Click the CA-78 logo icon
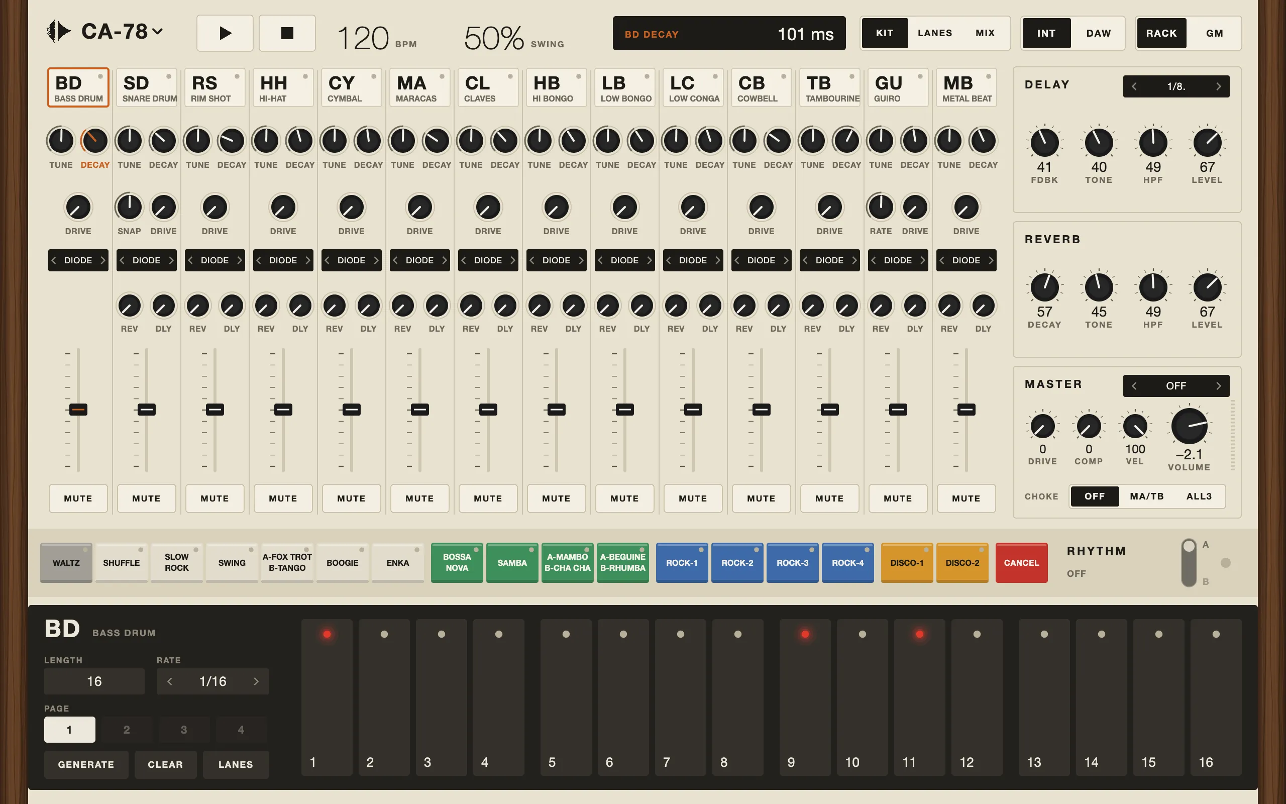 pyautogui.click(x=58, y=31)
